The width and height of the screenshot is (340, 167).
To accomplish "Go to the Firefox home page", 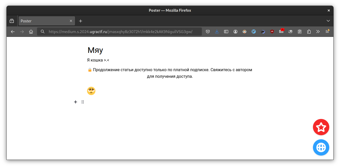I will 31,32.
